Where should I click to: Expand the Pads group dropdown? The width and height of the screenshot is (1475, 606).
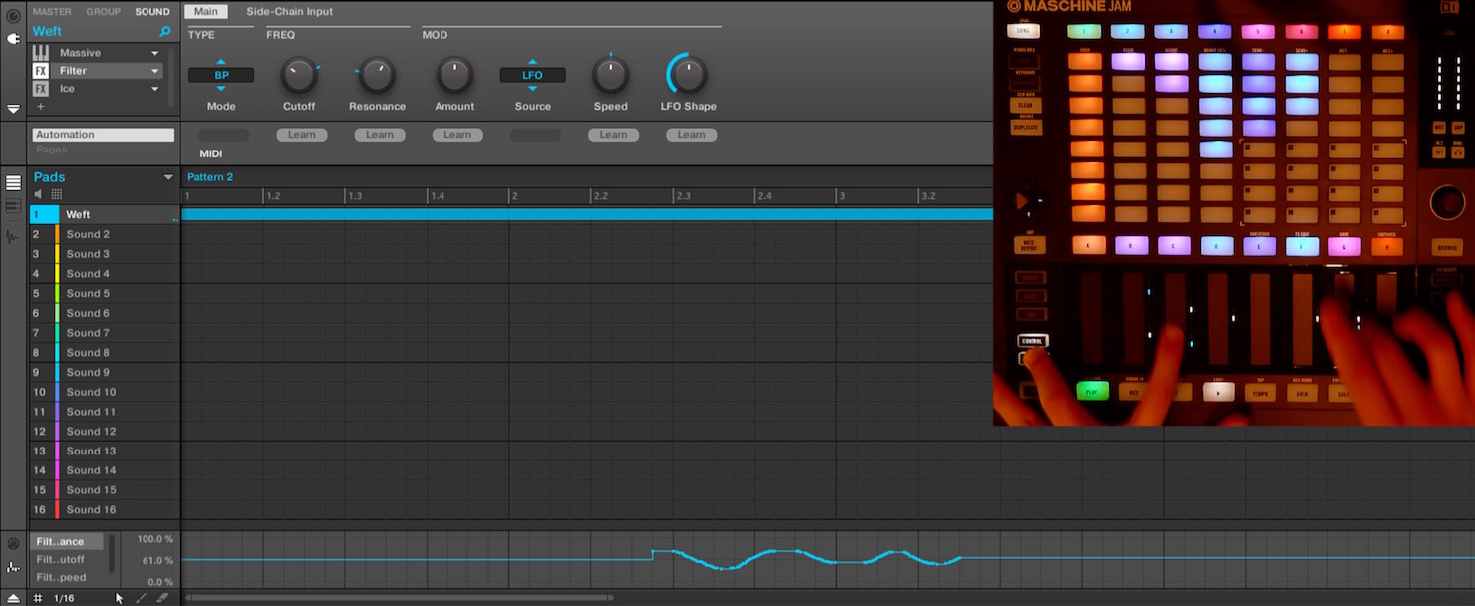168,177
